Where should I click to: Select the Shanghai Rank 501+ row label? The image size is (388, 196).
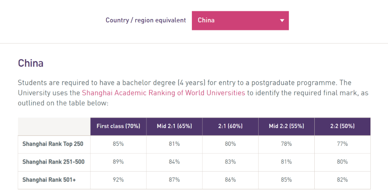click(x=49, y=180)
